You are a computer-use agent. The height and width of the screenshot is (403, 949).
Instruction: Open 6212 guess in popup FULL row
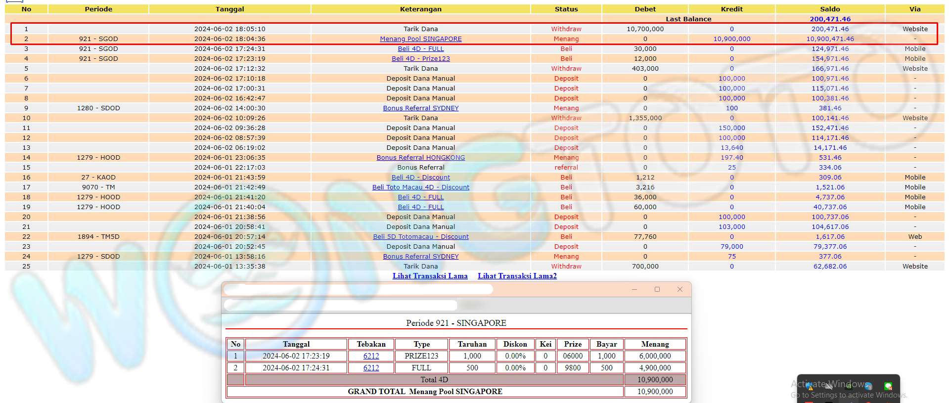pyautogui.click(x=371, y=368)
